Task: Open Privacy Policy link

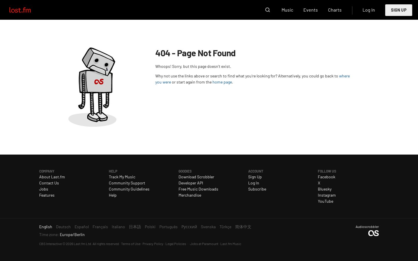Action: click(153, 244)
